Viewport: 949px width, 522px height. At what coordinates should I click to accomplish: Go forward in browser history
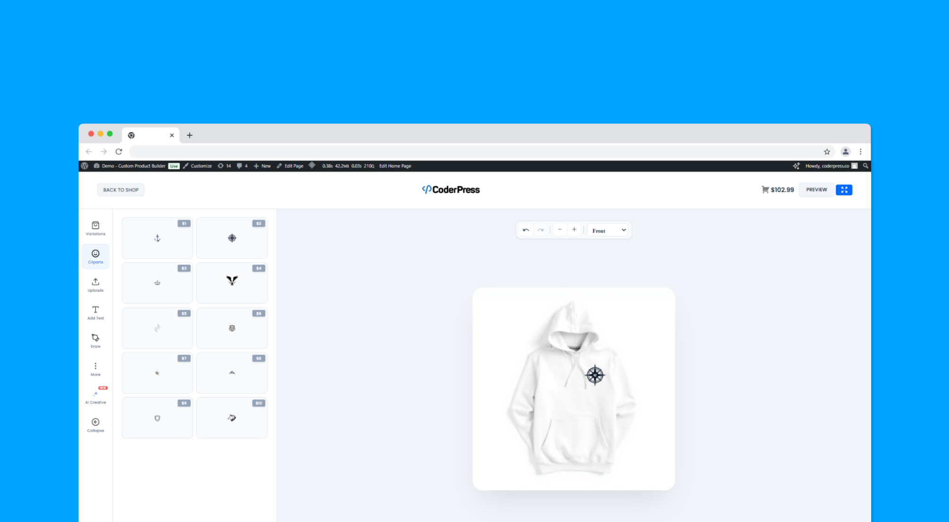(104, 151)
